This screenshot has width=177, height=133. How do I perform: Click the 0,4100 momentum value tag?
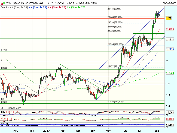coord(170,119)
